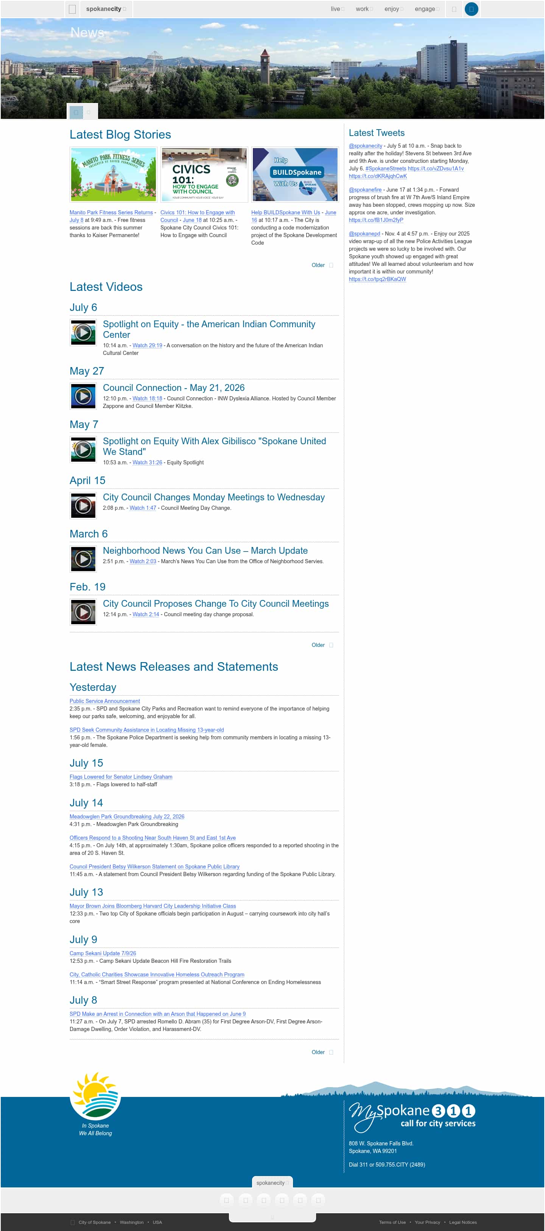The image size is (545, 1231).
Task: Open the Terms of Use footer link
Action: tap(392, 1222)
